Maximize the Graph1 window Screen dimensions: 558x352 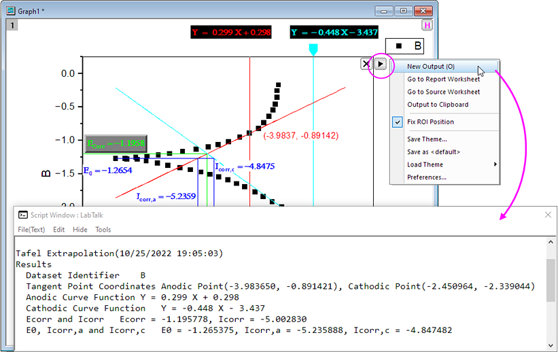(x=403, y=10)
